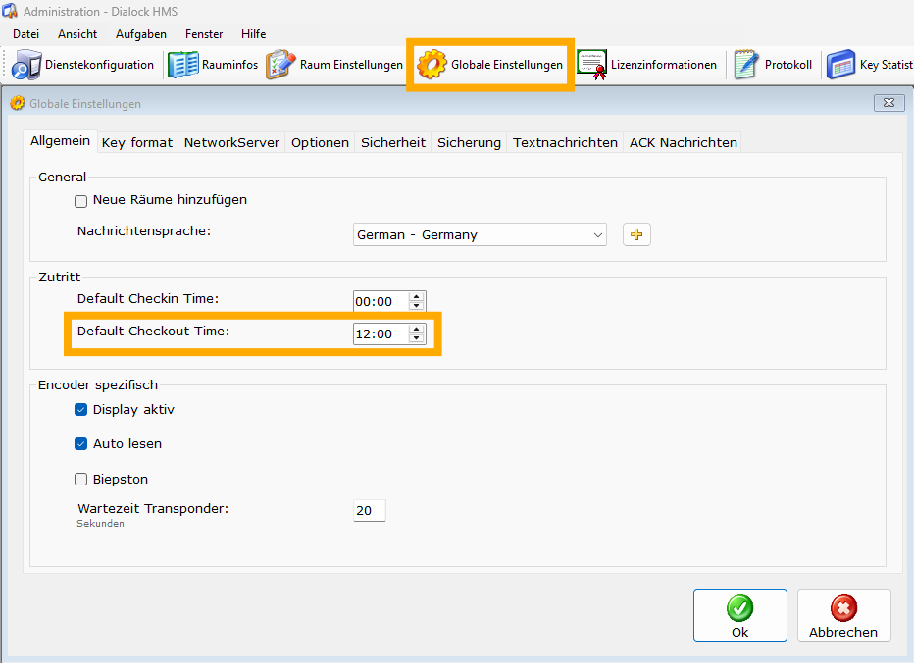Screen dimensions: 914x663
Task: Cancel with the Abbrechen button
Action: point(843,616)
